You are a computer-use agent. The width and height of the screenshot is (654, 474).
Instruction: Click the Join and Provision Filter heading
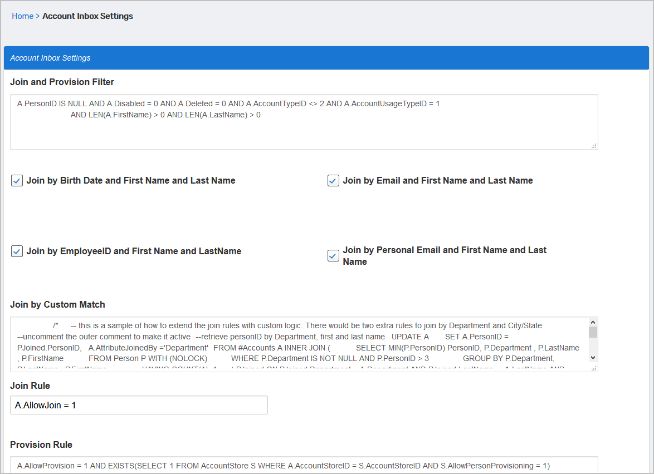pyautogui.click(x=62, y=82)
